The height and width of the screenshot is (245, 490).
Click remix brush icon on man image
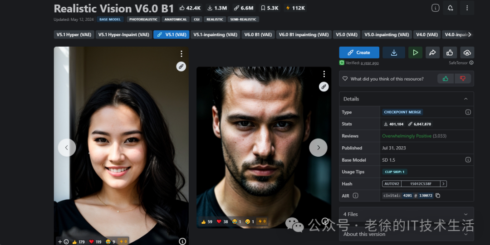point(324,86)
